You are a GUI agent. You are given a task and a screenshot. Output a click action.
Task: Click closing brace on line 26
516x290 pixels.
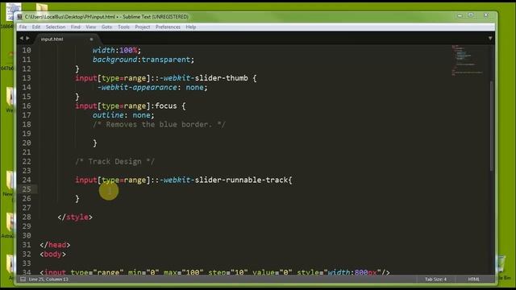click(77, 199)
